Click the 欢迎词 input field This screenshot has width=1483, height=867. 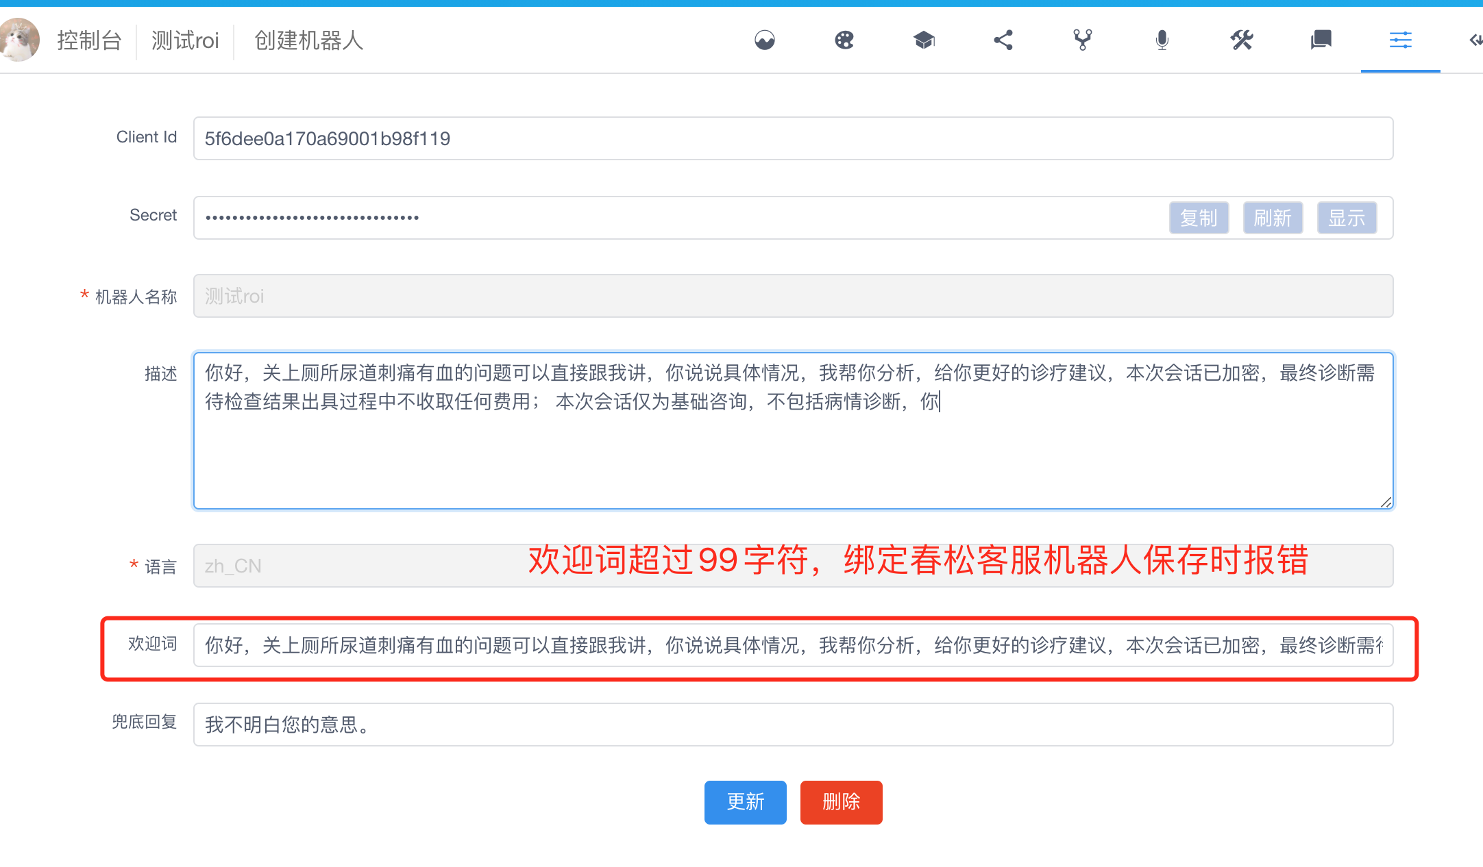click(794, 645)
